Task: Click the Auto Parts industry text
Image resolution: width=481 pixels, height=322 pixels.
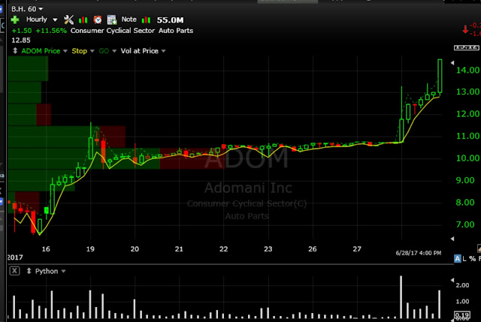Action: 176,31
